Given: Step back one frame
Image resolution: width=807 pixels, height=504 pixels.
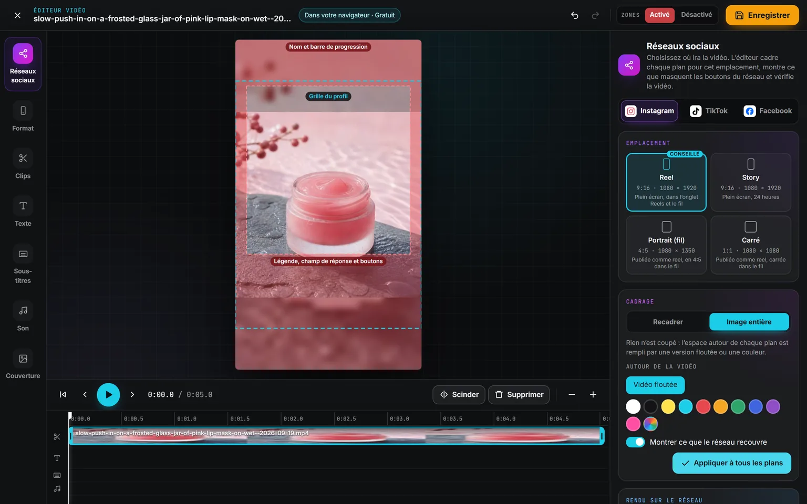Looking at the screenshot, I should 85,395.
